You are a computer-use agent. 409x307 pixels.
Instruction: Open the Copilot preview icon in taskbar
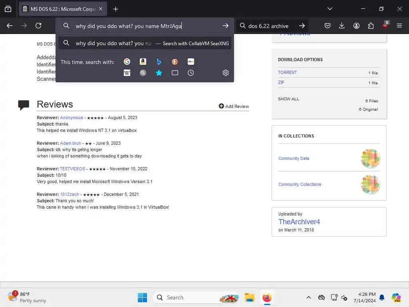click(x=396, y=297)
